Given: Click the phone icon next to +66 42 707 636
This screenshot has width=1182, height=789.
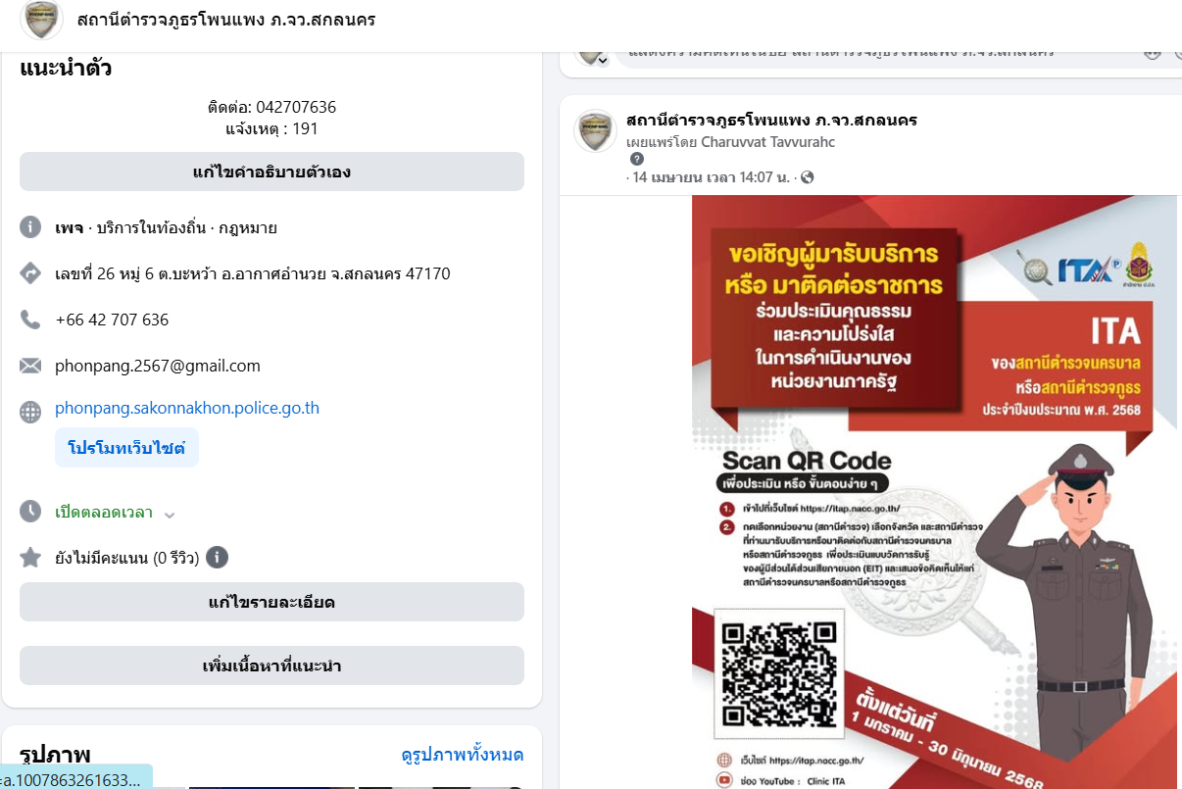Looking at the screenshot, I should pyautogui.click(x=30, y=320).
